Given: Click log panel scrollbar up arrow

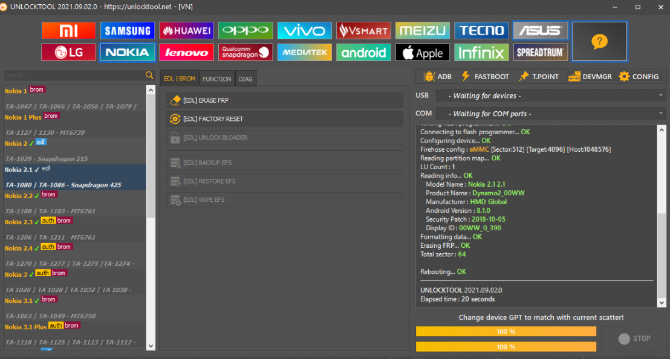Looking at the screenshot, I should (662, 129).
